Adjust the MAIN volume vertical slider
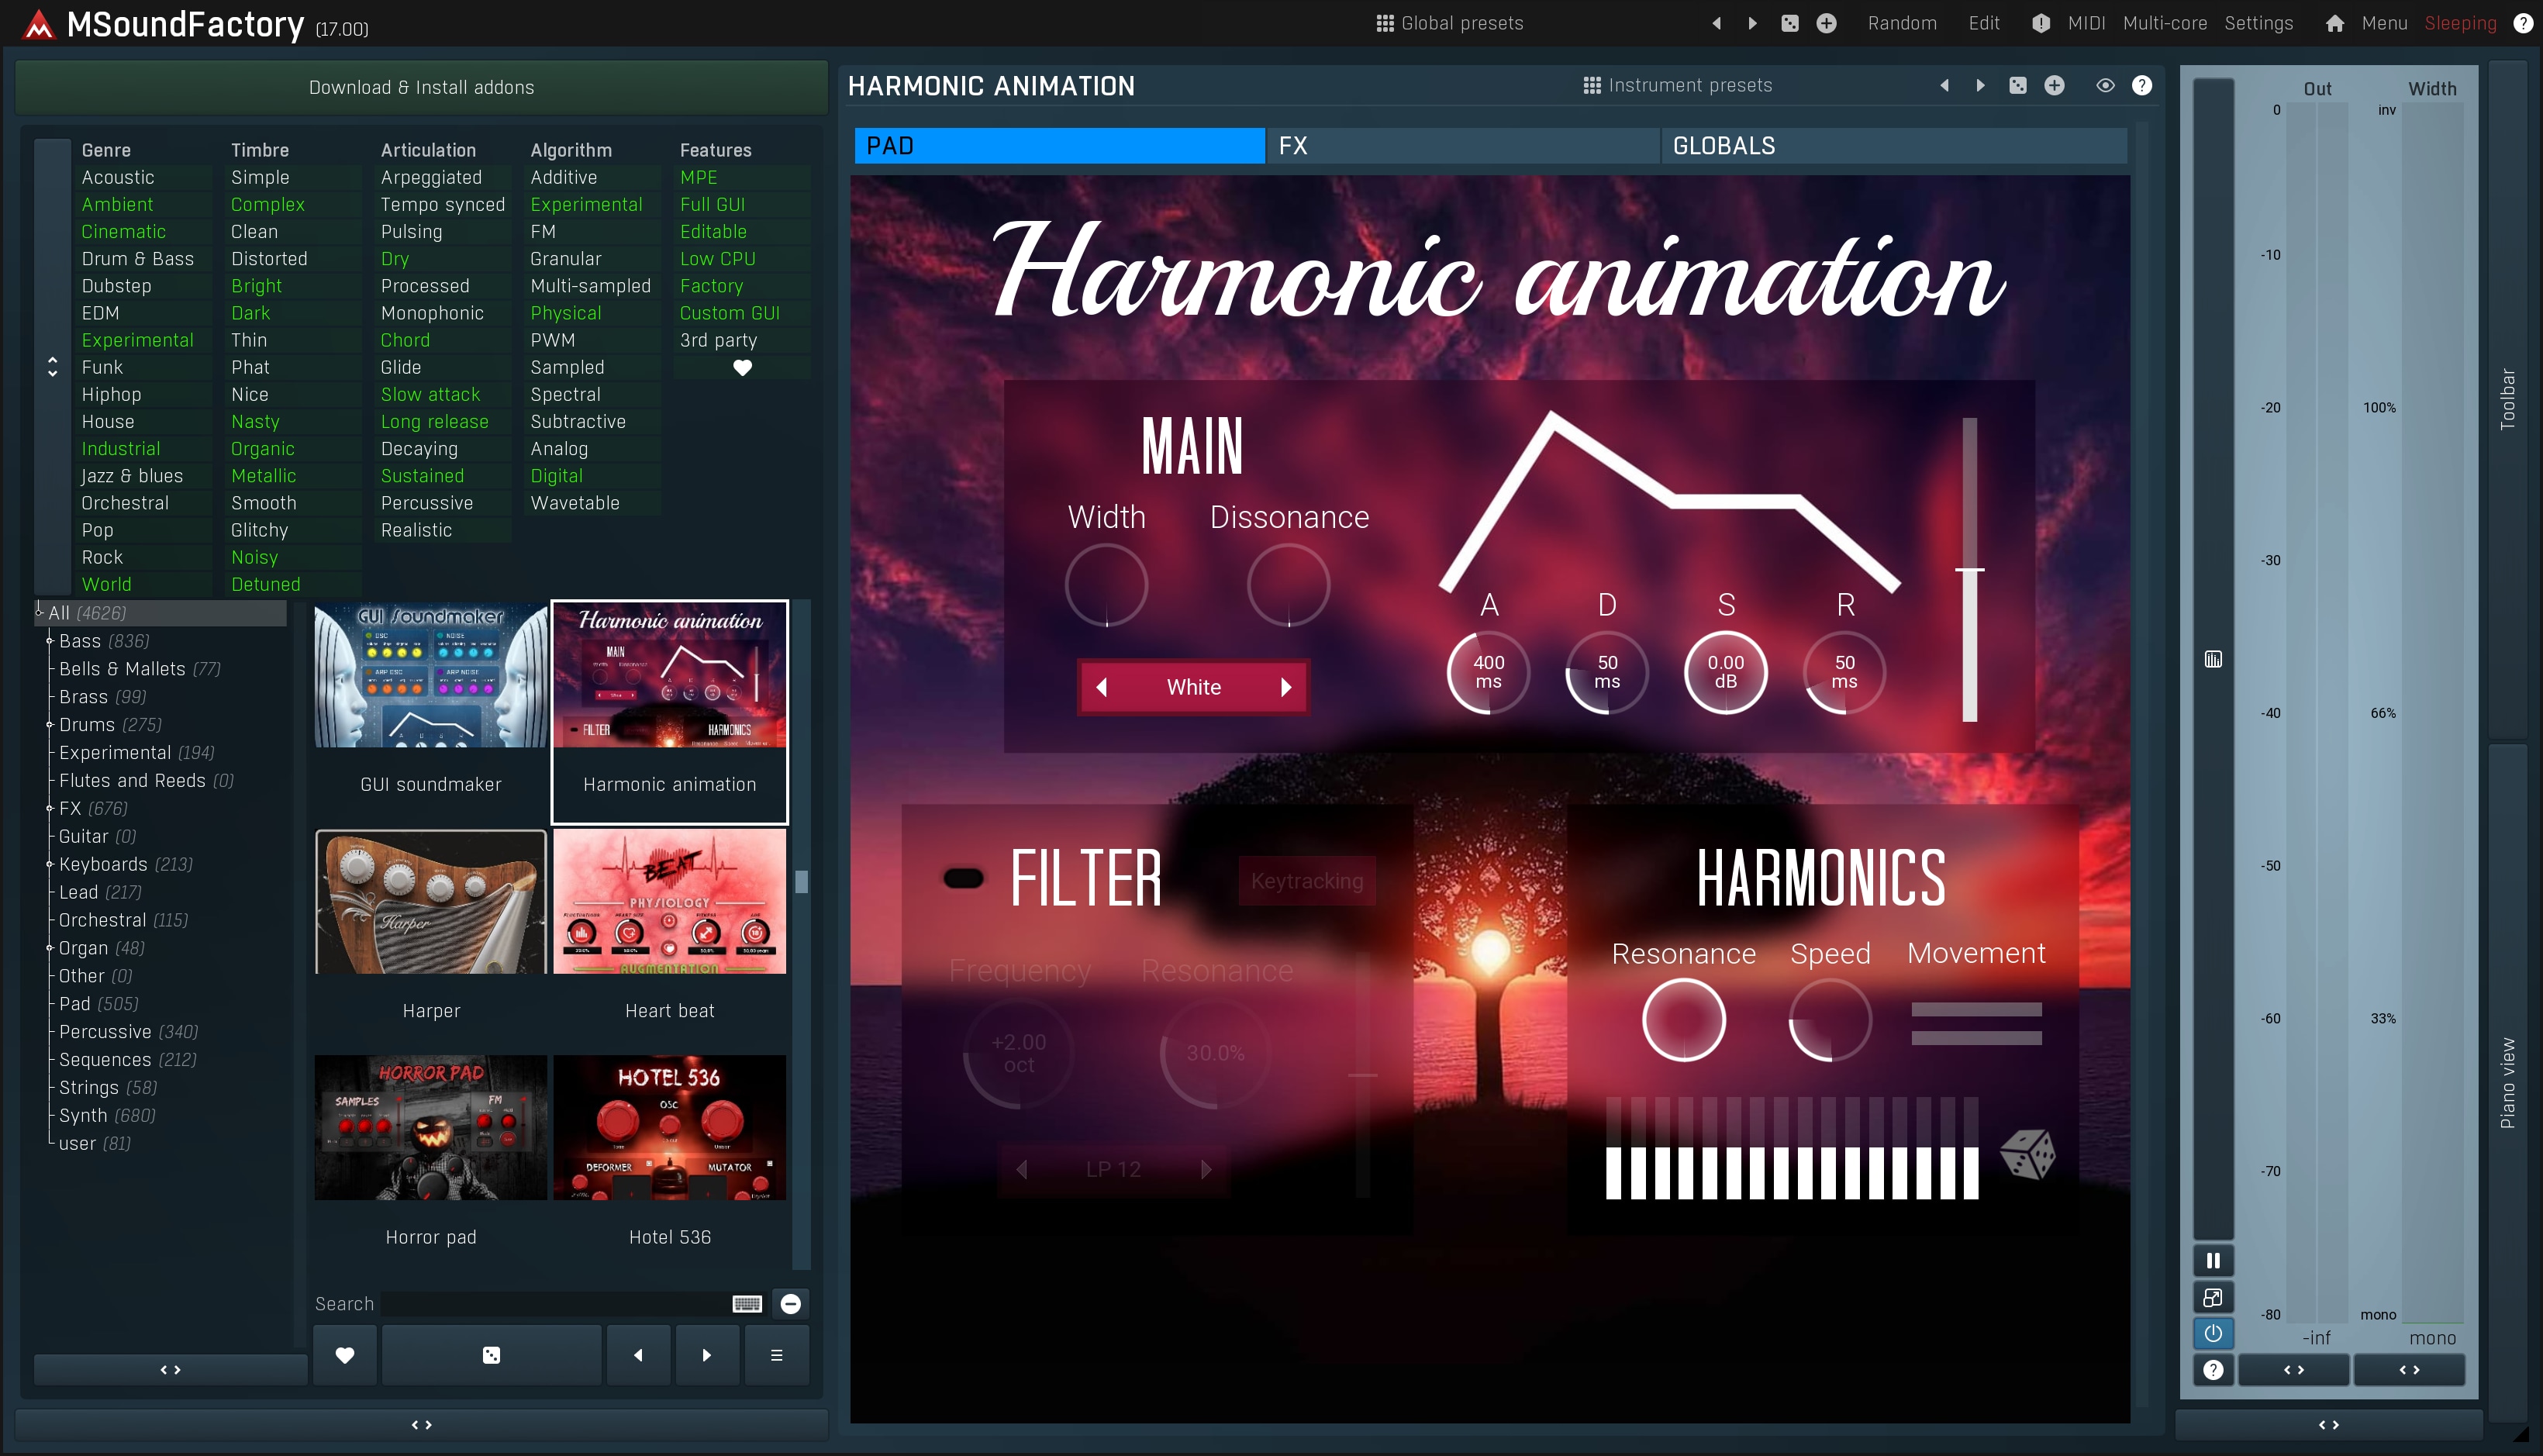Viewport: 2543px width, 1456px height. pyautogui.click(x=1969, y=571)
